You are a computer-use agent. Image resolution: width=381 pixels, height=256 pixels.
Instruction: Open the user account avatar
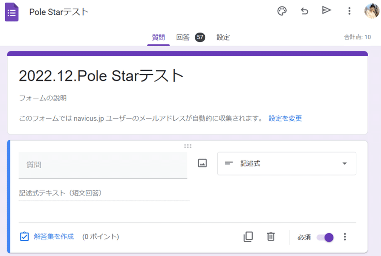371,11
